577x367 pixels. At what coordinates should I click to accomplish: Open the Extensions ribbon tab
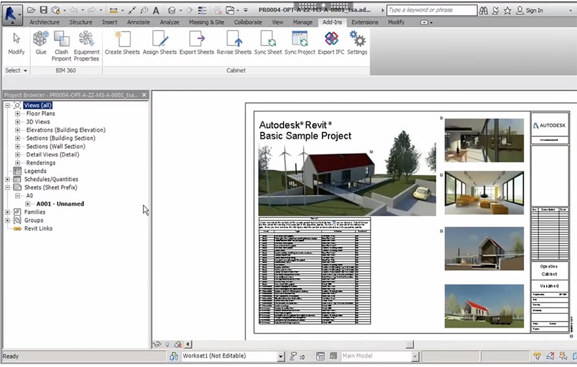coord(365,22)
